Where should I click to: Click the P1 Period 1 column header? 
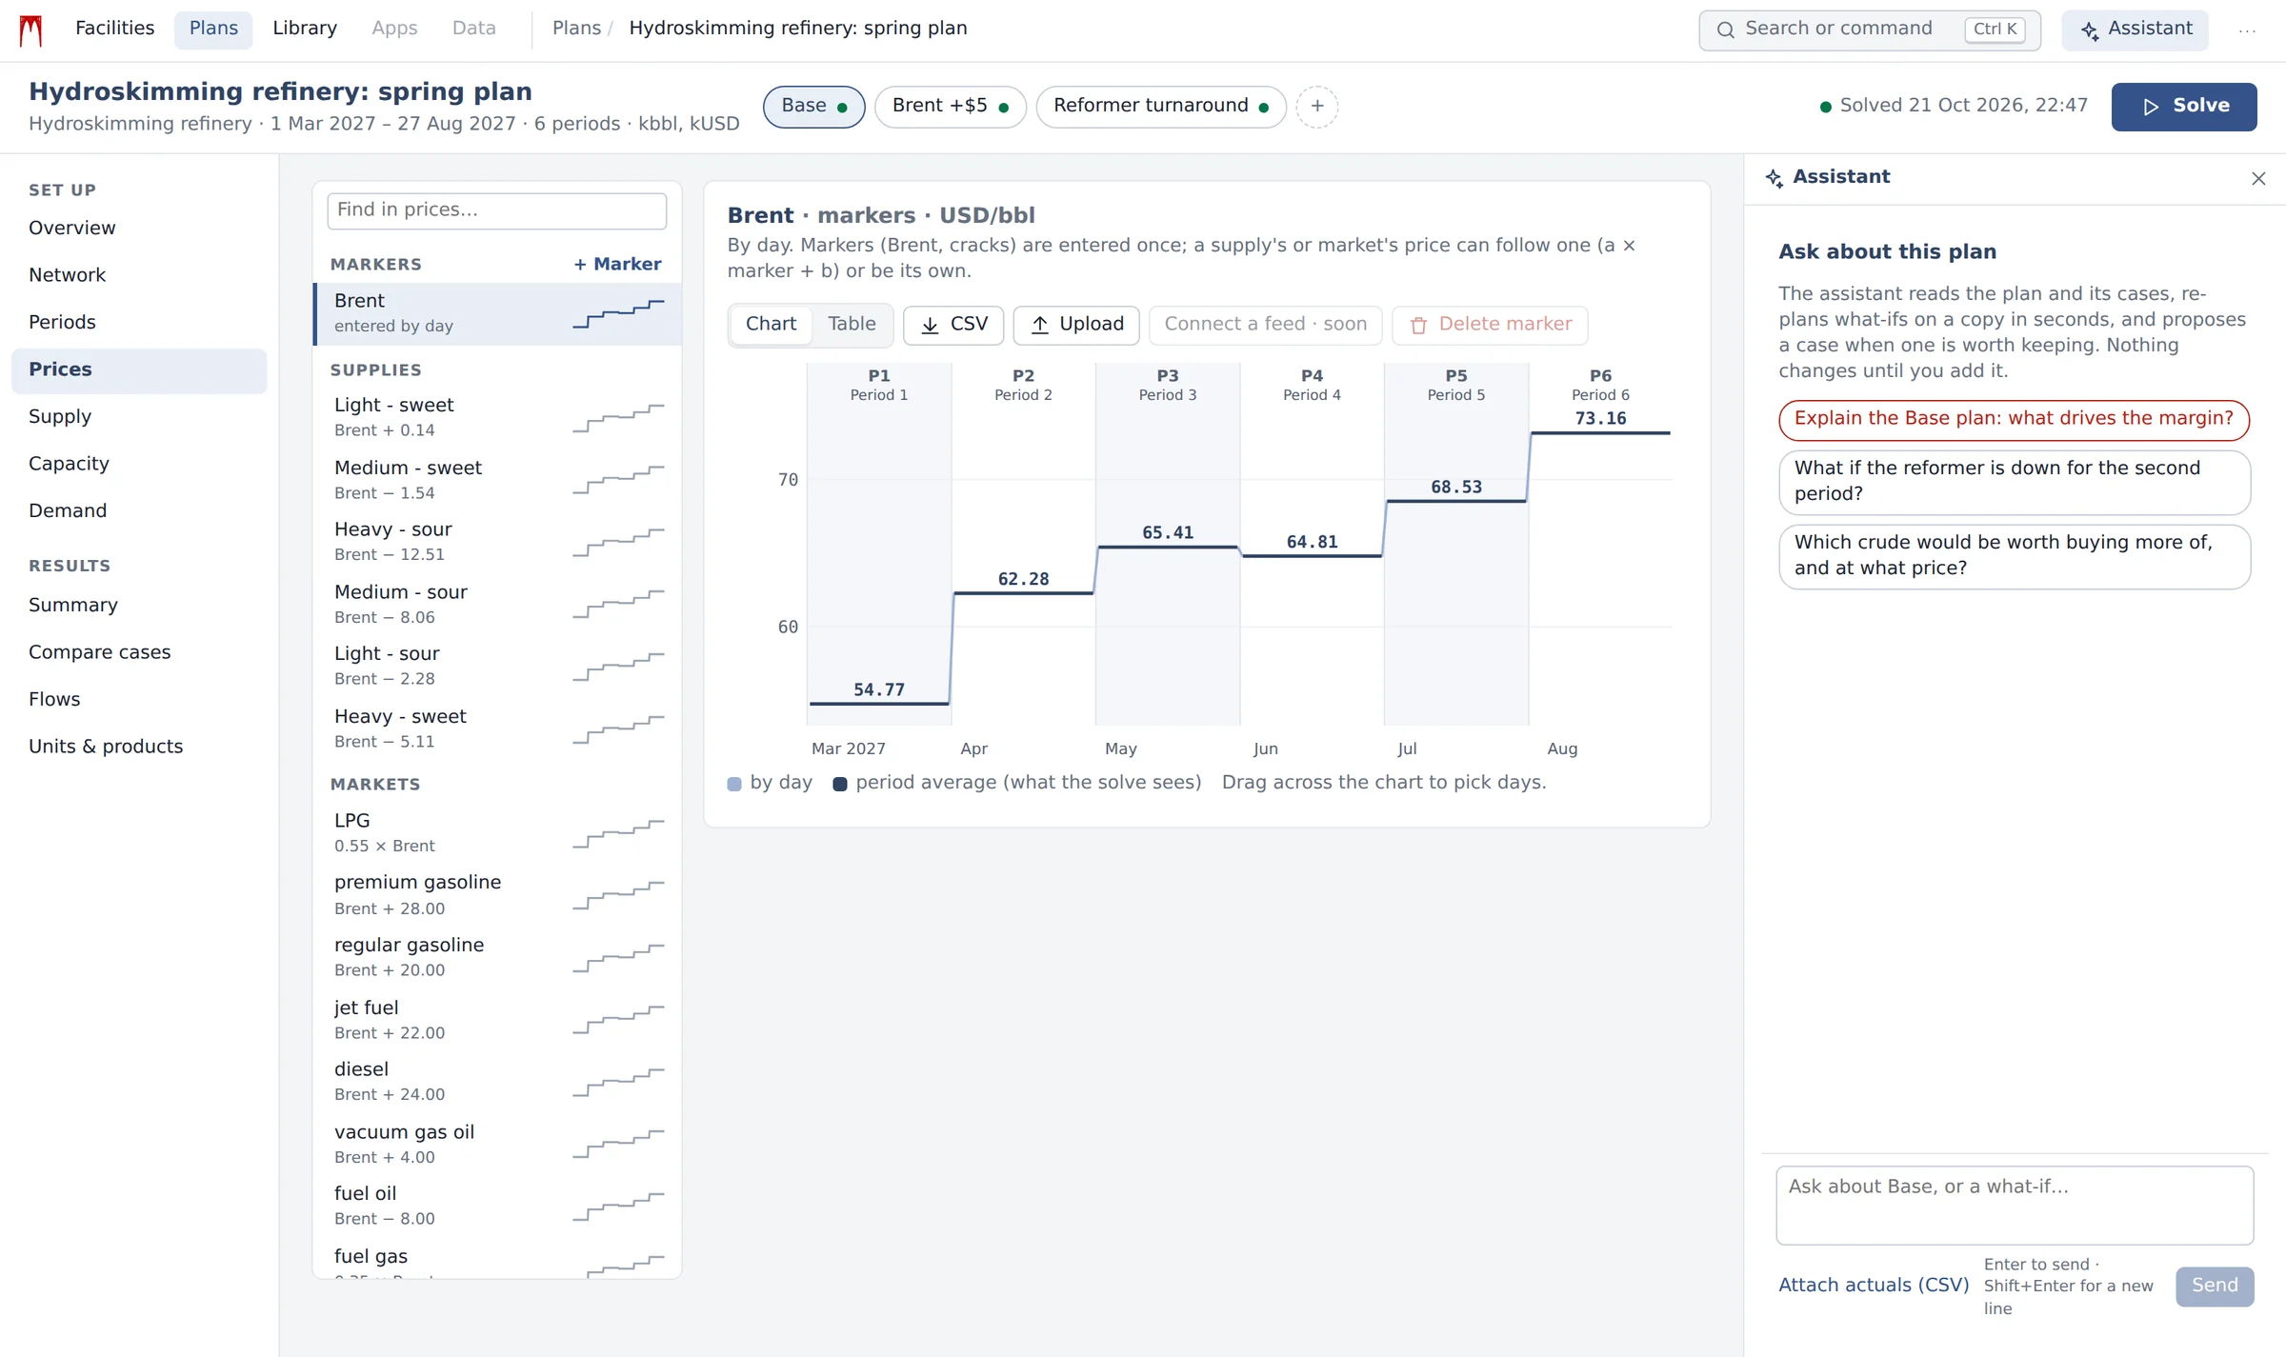[x=878, y=385]
